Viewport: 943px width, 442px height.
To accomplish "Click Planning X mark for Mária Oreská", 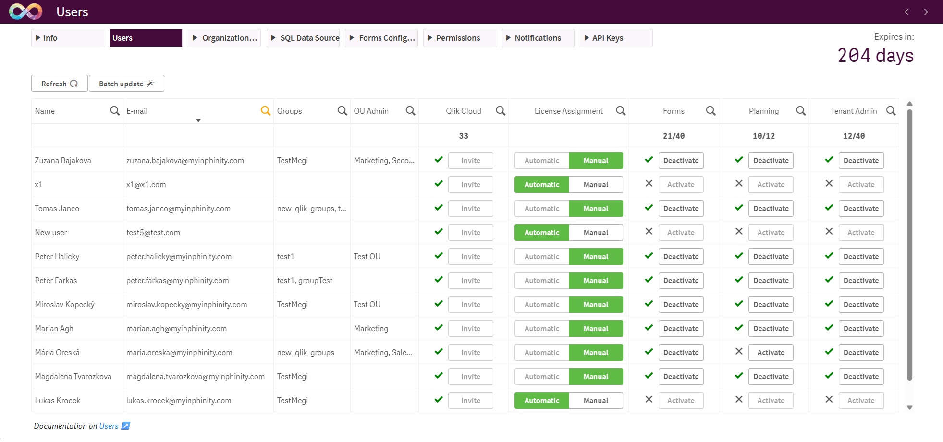I will pyautogui.click(x=739, y=352).
